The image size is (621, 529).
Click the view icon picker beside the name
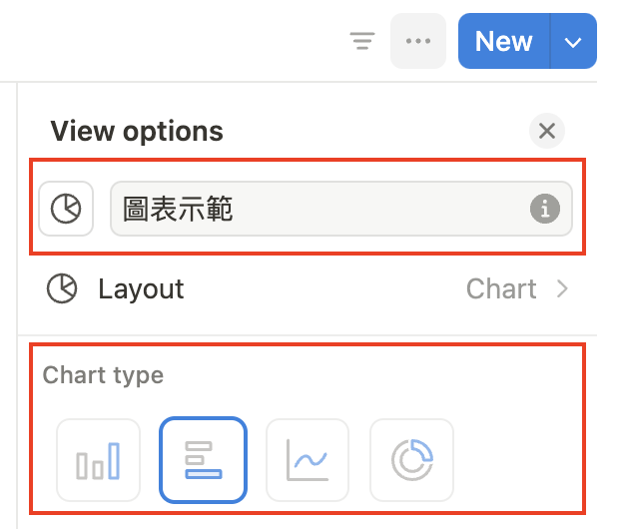66,209
